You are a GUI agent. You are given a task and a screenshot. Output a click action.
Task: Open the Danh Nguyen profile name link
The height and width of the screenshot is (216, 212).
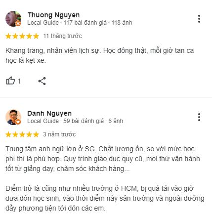pos(49,113)
